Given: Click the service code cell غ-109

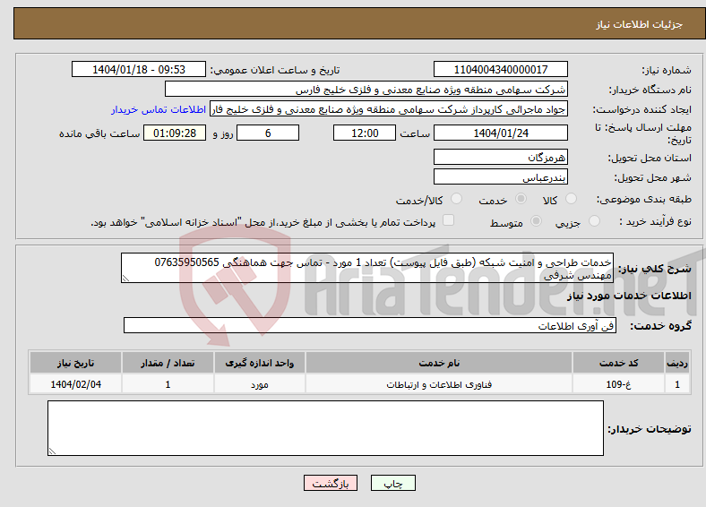Looking at the screenshot, I should coord(619,384).
